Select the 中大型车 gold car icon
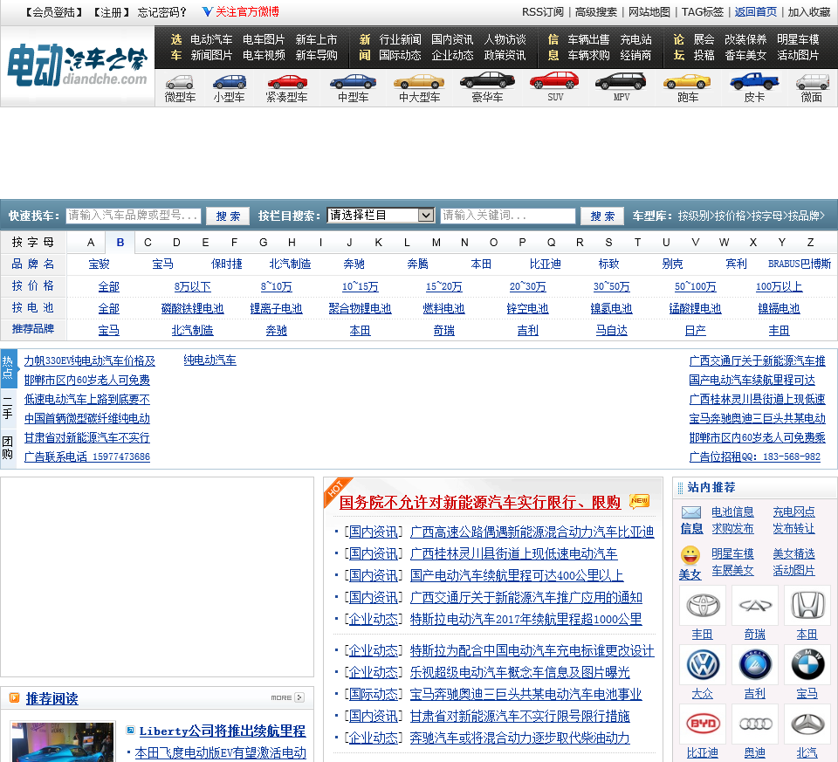Screen dimensions: 838x762 tap(420, 82)
